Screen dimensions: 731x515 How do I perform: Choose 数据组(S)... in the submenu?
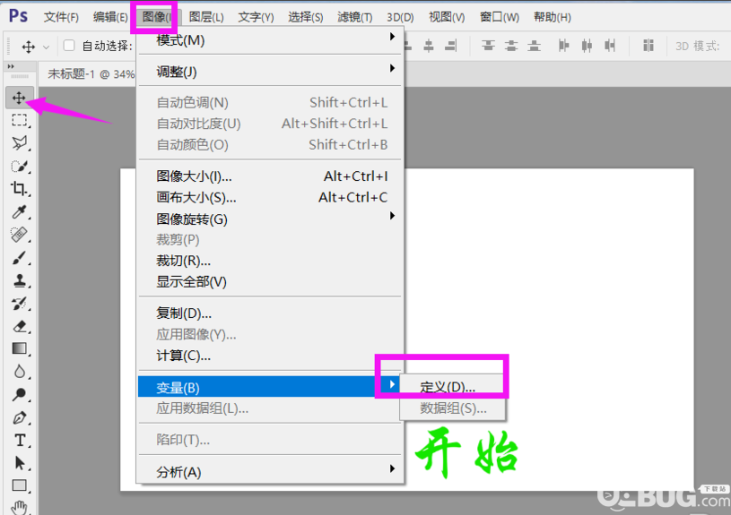pyautogui.click(x=452, y=408)
